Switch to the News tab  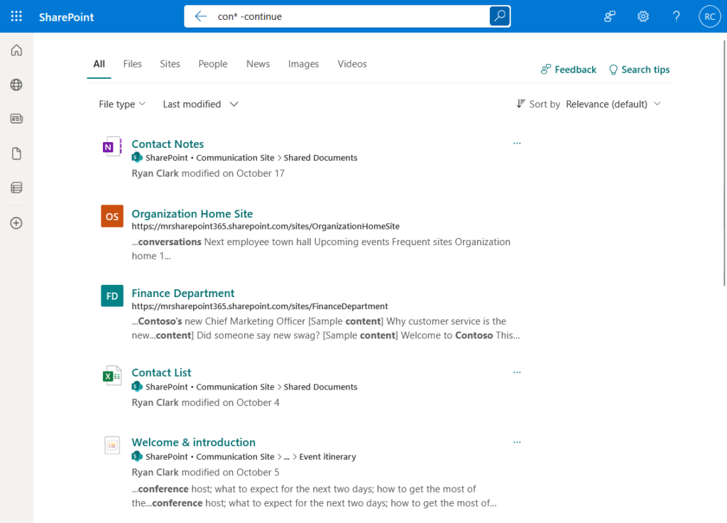[258, 64]
